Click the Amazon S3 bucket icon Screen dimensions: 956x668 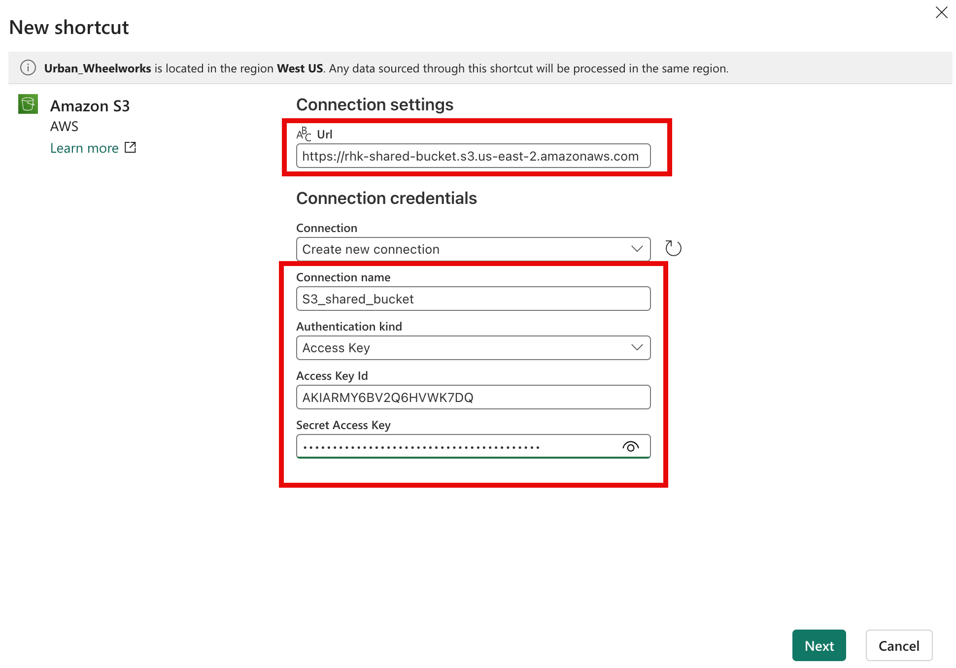point(28,104)
